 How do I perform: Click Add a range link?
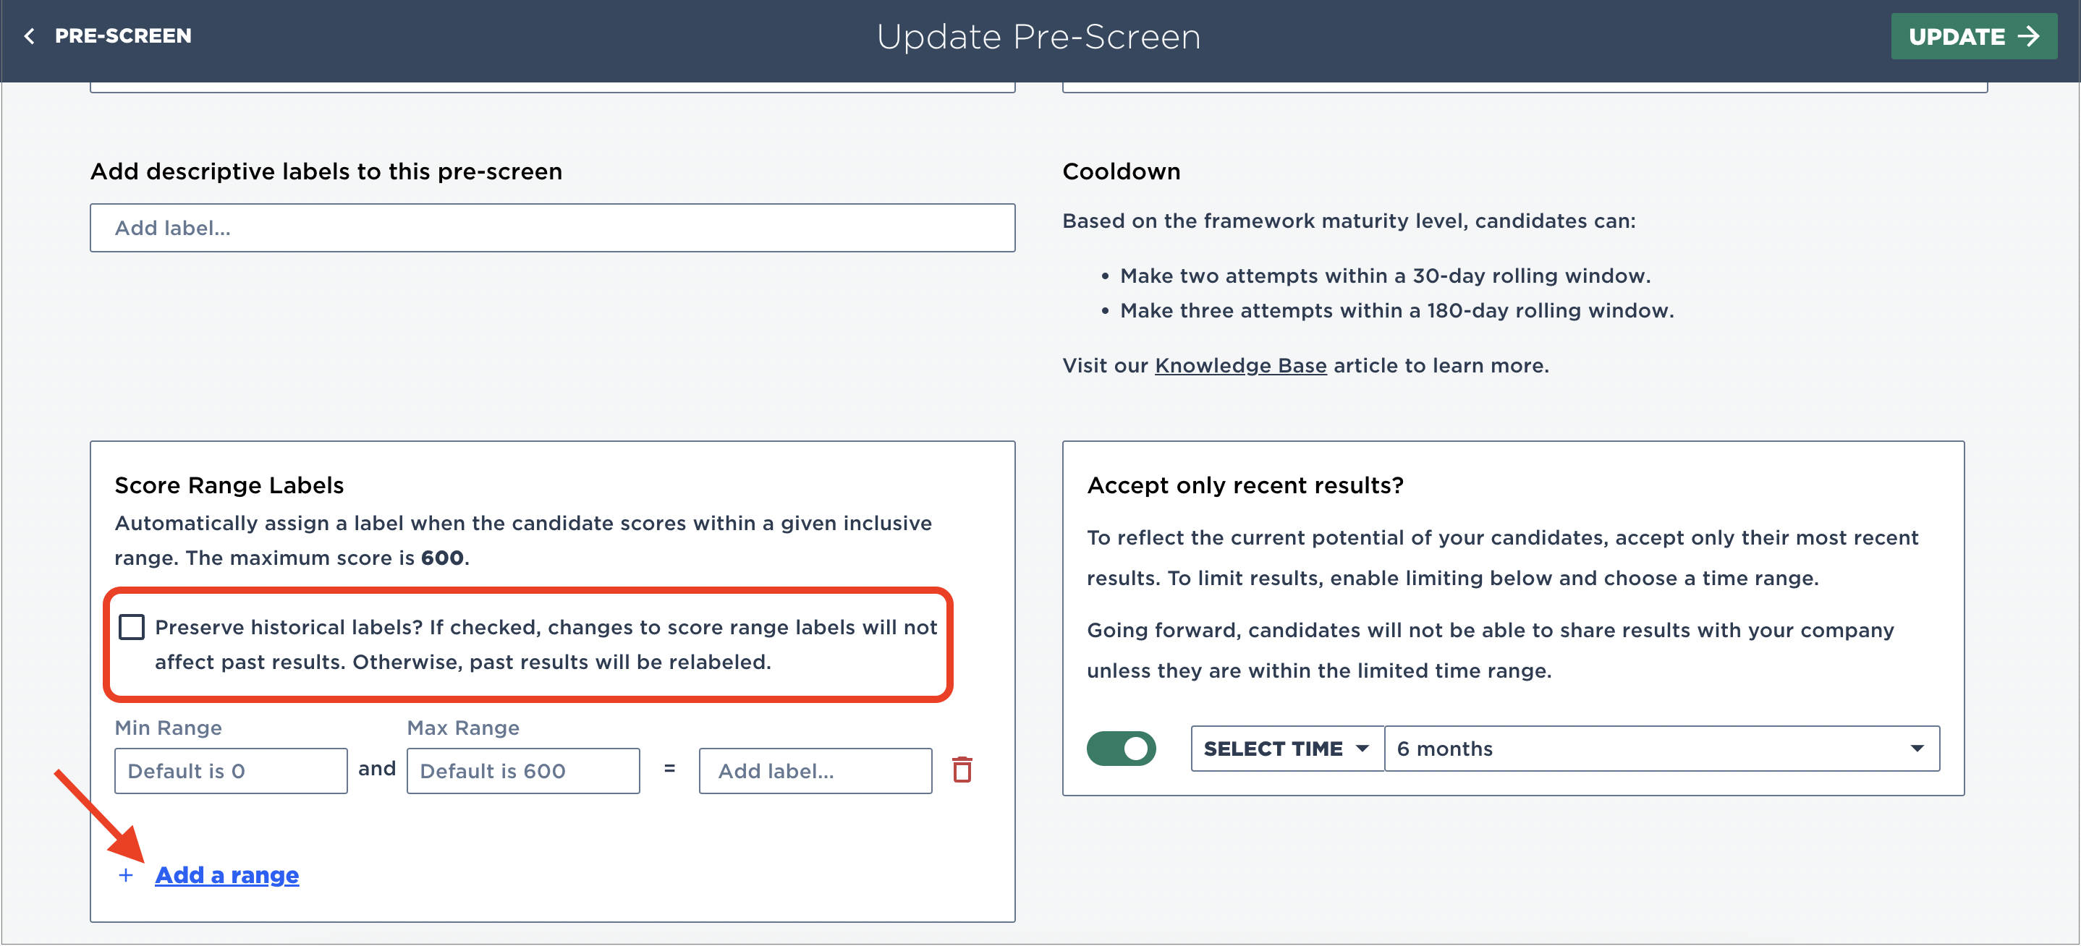(x=227, y=874)
